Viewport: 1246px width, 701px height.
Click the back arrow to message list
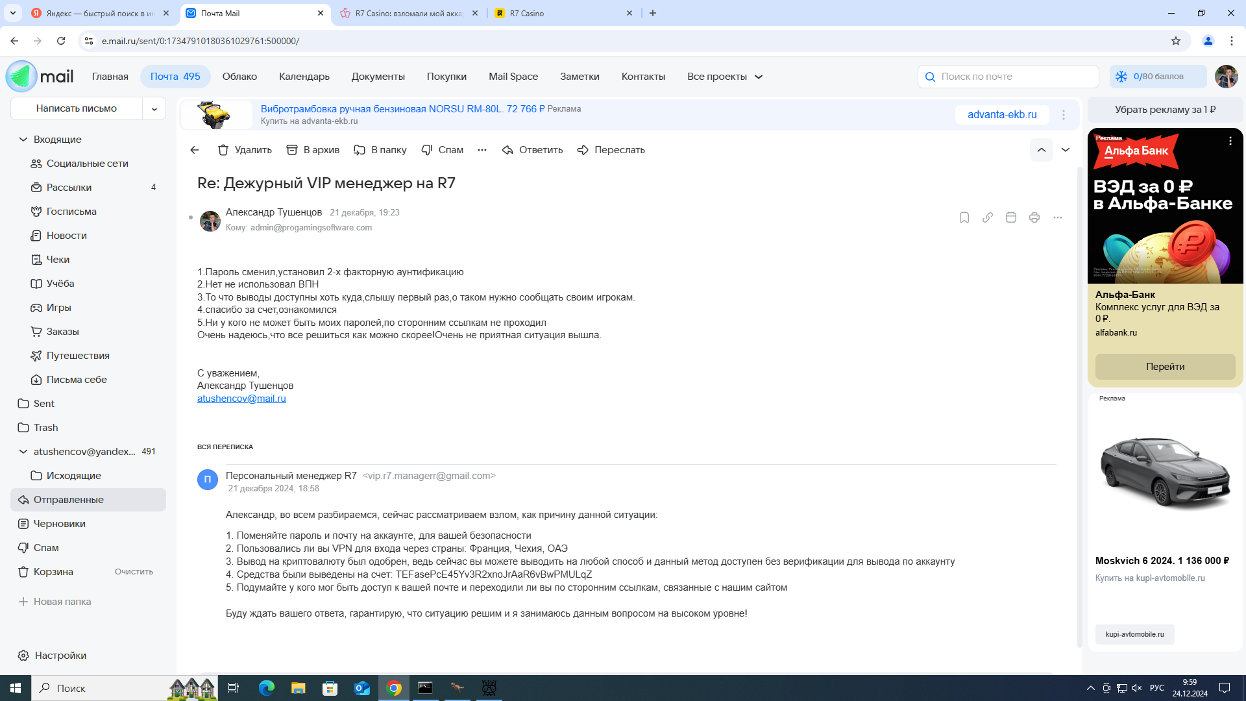(195, 150)
